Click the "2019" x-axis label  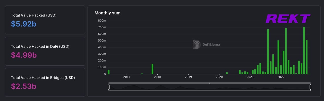[188, 77]
